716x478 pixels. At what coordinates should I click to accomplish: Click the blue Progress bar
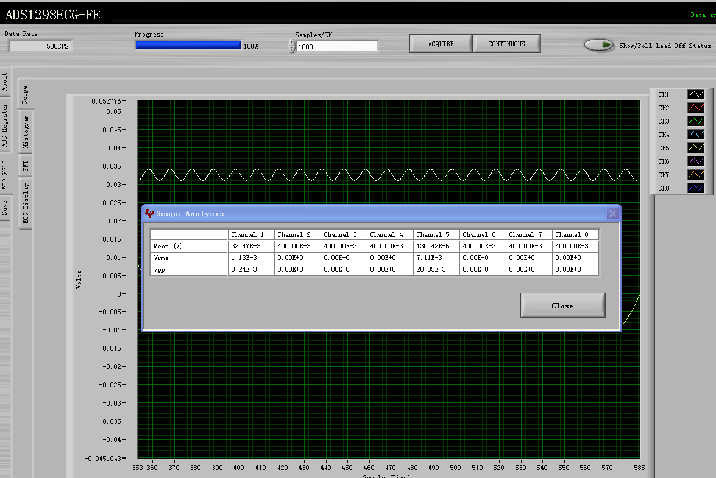[x=188, y=45]
